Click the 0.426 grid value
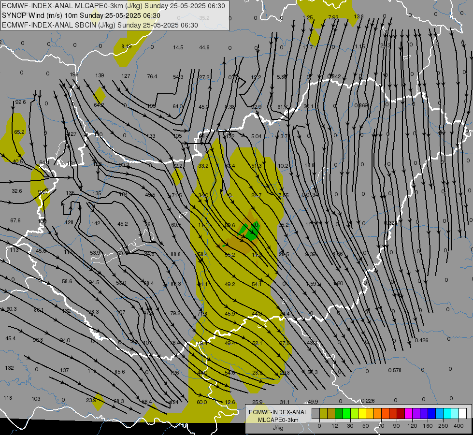The width and height of the screenshot is (473, 435). click(421, 341)
